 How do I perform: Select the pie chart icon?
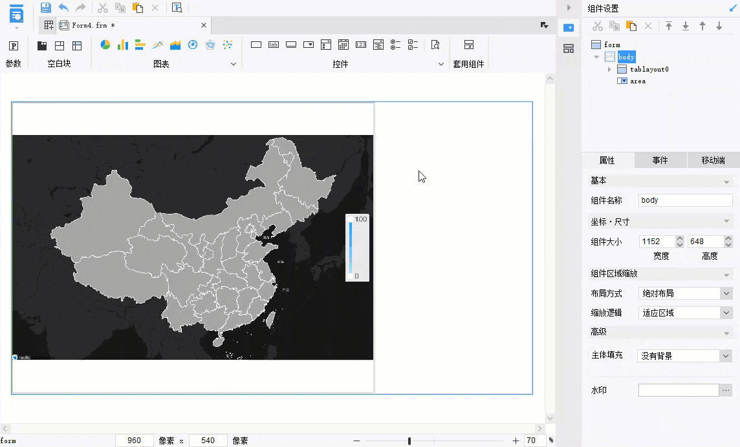pos(105,45)
